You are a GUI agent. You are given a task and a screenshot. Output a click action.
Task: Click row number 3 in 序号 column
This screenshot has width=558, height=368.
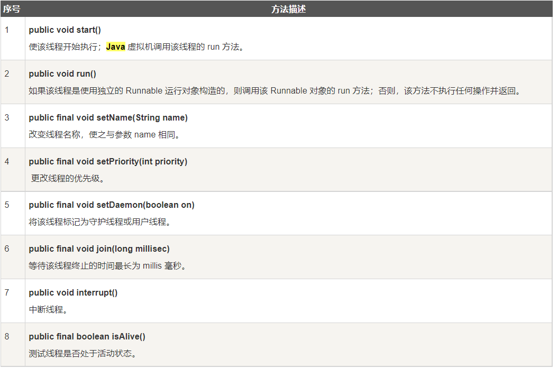(x=7, y=117)
